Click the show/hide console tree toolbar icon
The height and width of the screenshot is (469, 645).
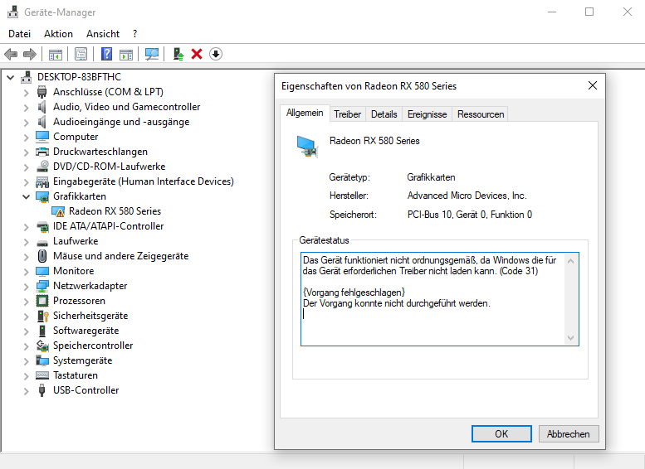(55, 54)
